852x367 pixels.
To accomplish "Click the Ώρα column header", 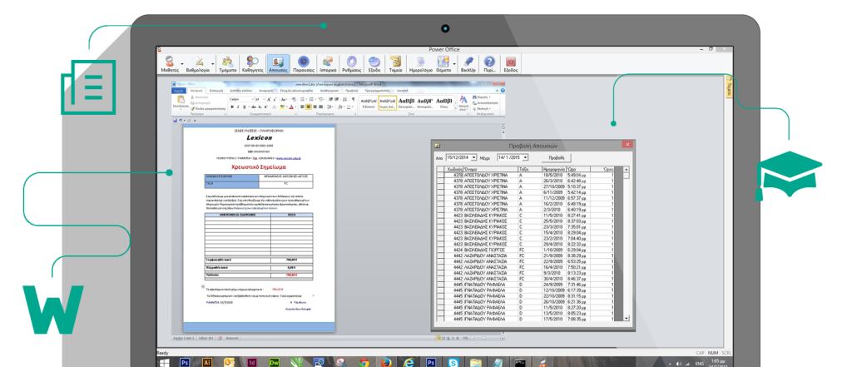I will click(x=578, y=170).
